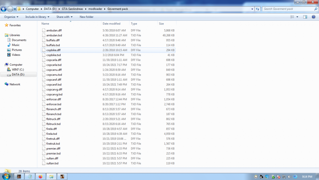The width and height of the screenshot is (319, 180).
Task: Select the copcarla.txd file icon
Action: (43, 65)
